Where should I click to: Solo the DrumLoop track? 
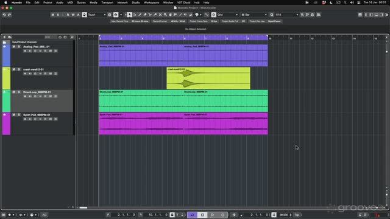tap(19, 92)
